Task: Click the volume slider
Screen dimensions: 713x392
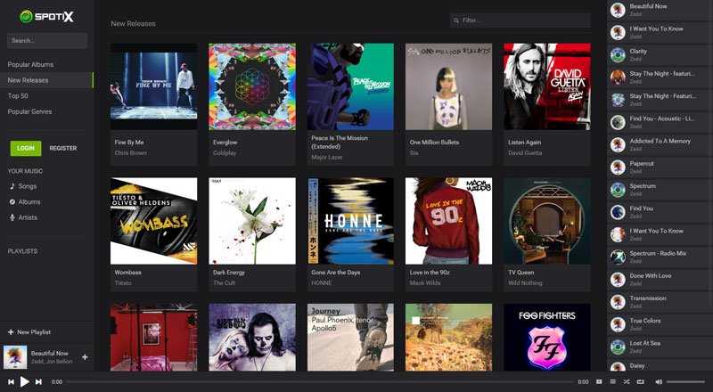Action: point(685,382)
